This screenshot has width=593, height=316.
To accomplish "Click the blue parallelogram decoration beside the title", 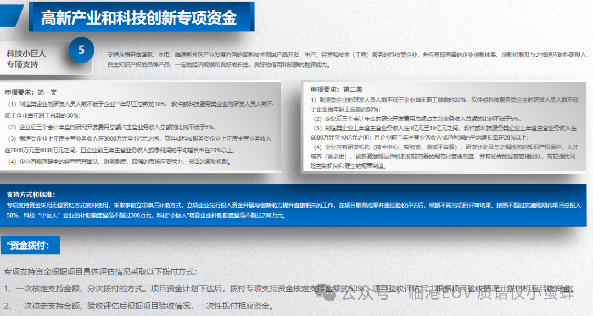I will 12,16.
